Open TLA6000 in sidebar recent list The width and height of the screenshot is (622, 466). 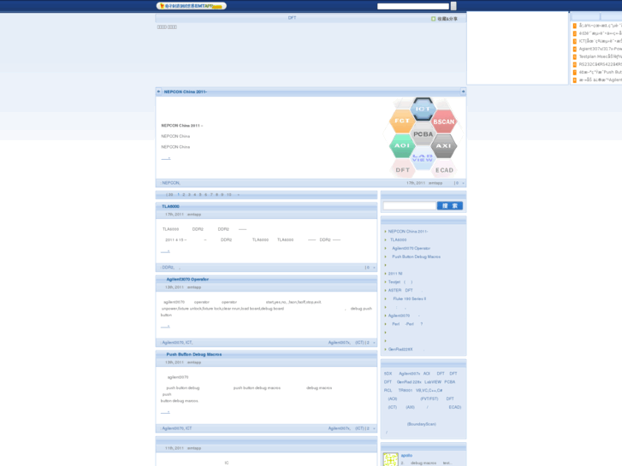[x=399, y=239]
